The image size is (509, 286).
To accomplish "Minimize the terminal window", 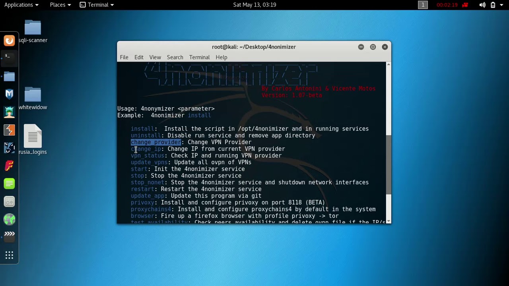I will (x=361, y=47).
